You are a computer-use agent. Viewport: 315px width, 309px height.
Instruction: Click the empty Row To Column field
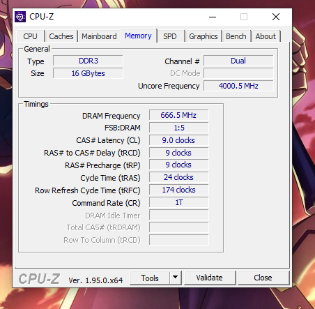point(178,240)
